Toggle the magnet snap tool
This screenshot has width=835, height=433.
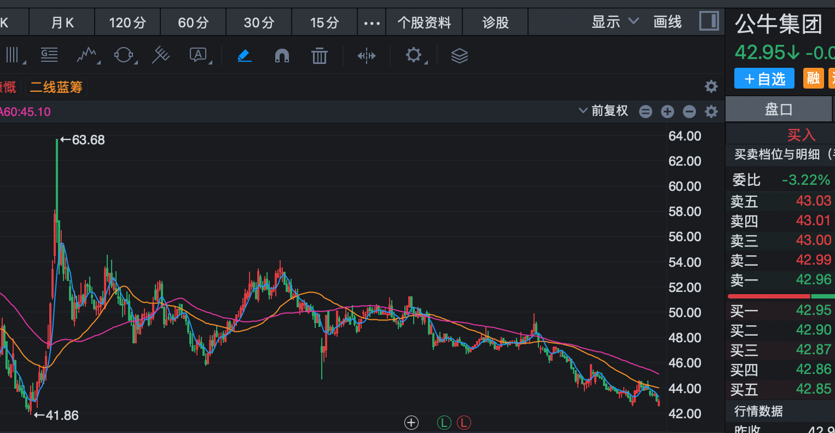click(x=282, y=55)
